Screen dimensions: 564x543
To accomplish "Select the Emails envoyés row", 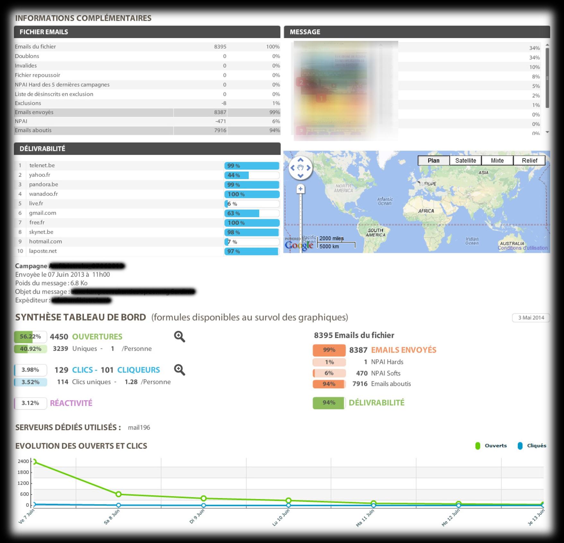I will pos(147,112).
